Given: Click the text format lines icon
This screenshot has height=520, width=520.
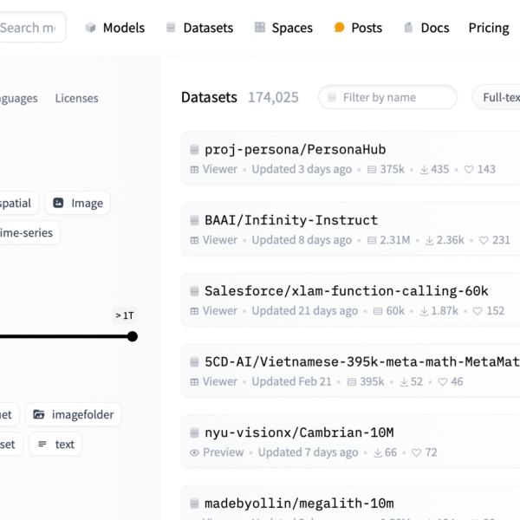Looking at the screenshot, I should (42, 444).
